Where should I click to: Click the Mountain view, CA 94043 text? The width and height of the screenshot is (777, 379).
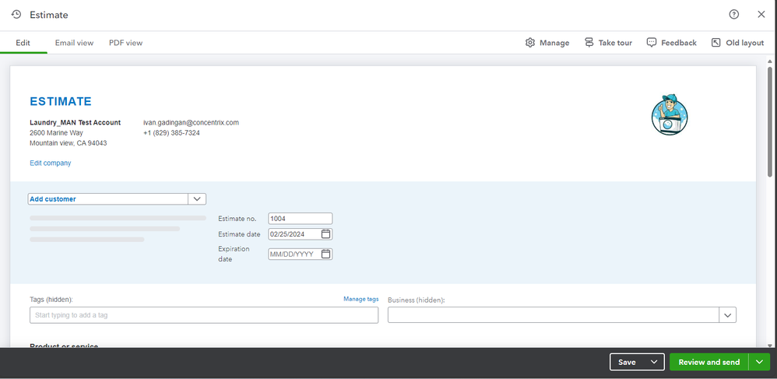click(x=69, y=143)
